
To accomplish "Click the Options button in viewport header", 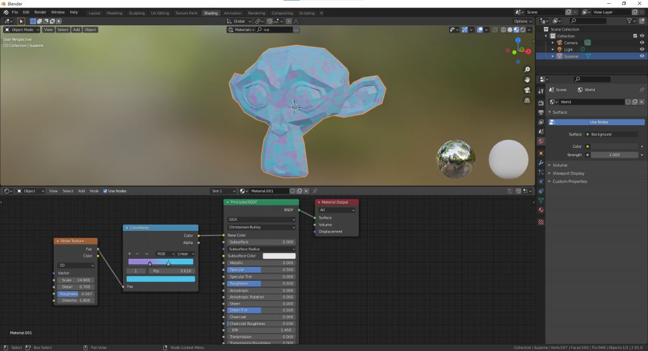I will coord(522,21).
